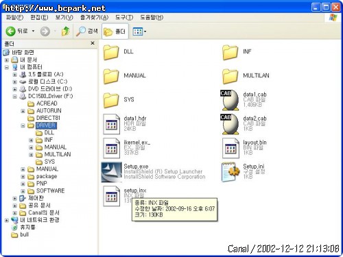
Task: Open the Tools menu (도구)
Action: 124,17
